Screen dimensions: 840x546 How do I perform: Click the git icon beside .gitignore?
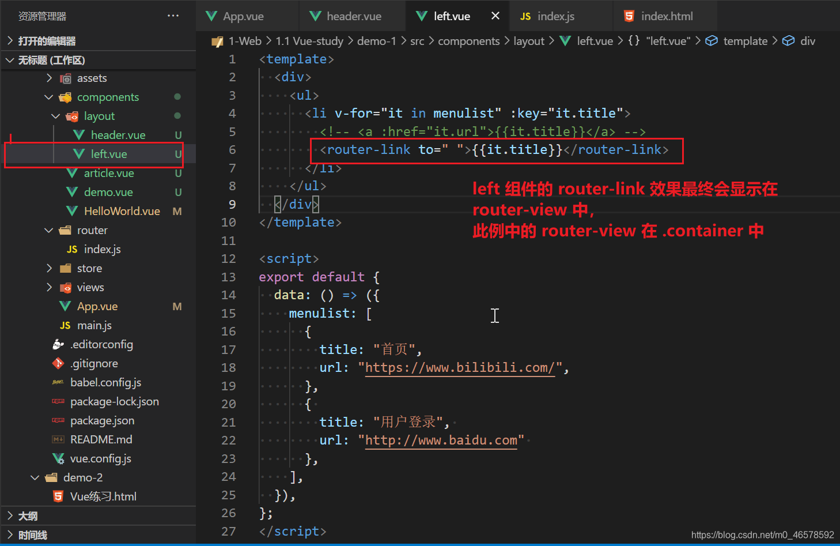coord(58,363)
